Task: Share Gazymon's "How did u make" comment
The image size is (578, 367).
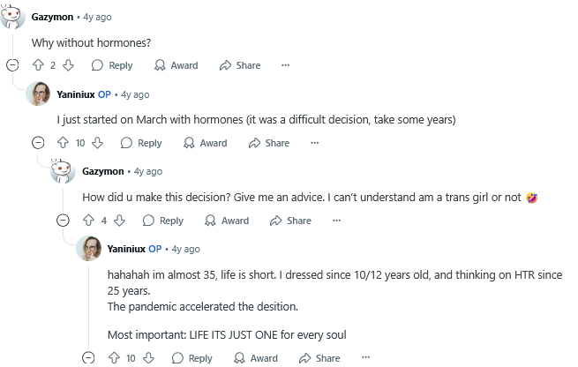Action: (290, 221)
